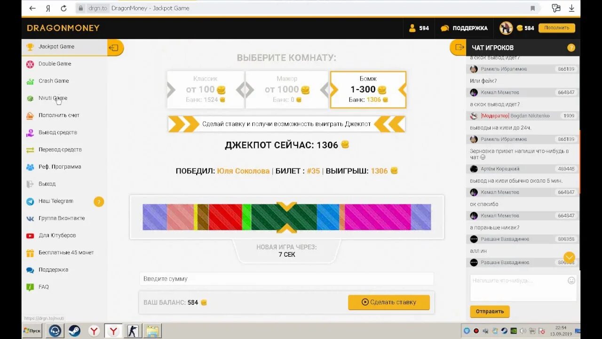Click the YouTube icon in sidebar
This screenshot has height=339, width=602.
point(30,236)
